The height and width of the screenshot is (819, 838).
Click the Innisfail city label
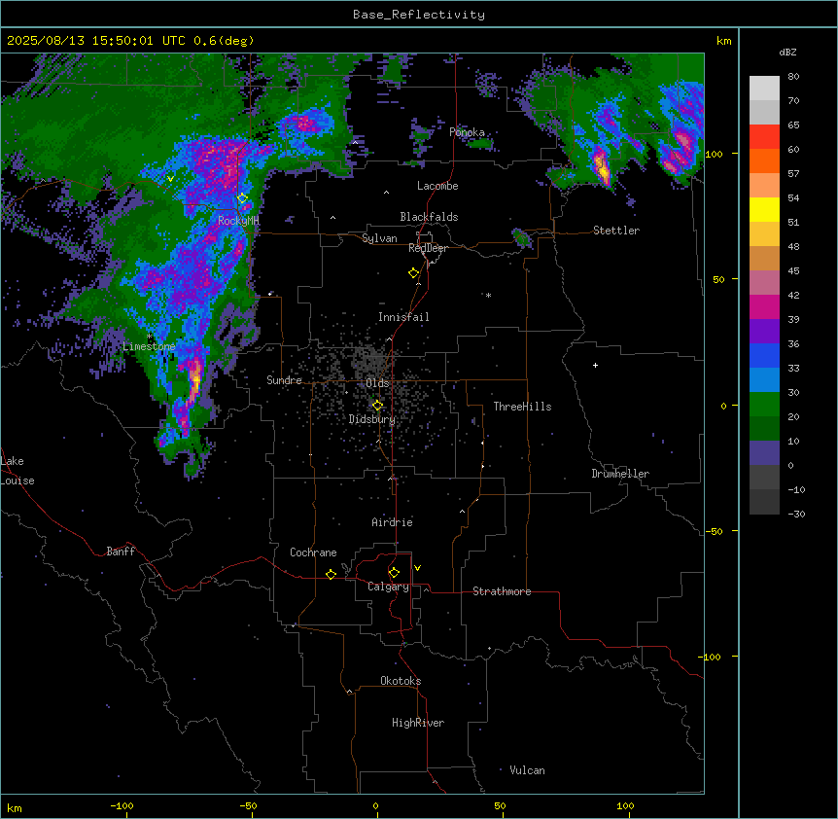[403, 317]
